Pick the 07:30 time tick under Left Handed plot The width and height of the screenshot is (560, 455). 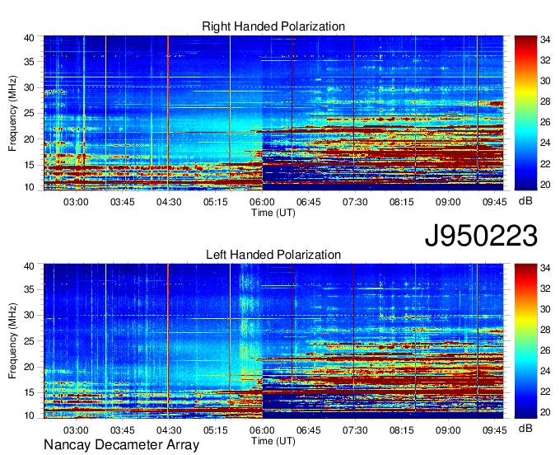tap(355, 430)
